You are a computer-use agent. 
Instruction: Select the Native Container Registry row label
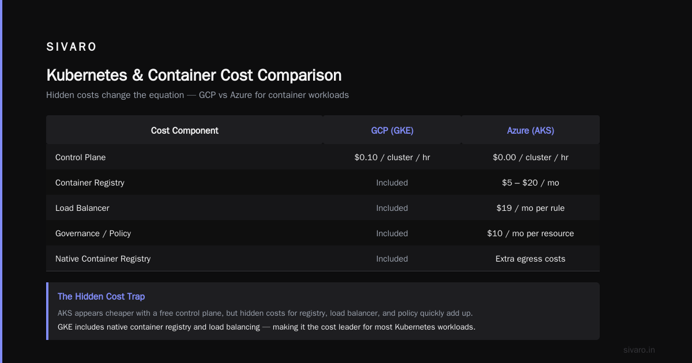coord(103,259)
